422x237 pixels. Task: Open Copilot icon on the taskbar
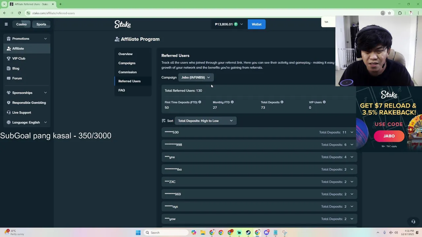(x=194, y=233)
